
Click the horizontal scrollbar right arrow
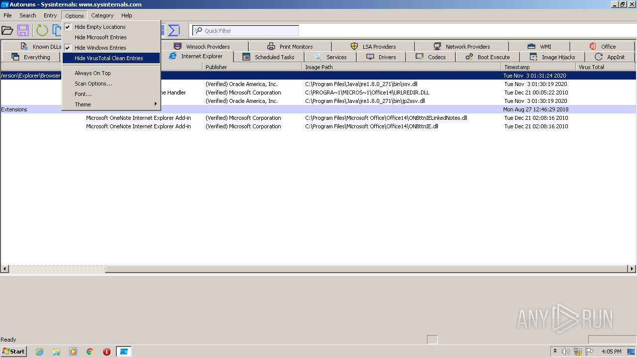(x=632, y=269)
